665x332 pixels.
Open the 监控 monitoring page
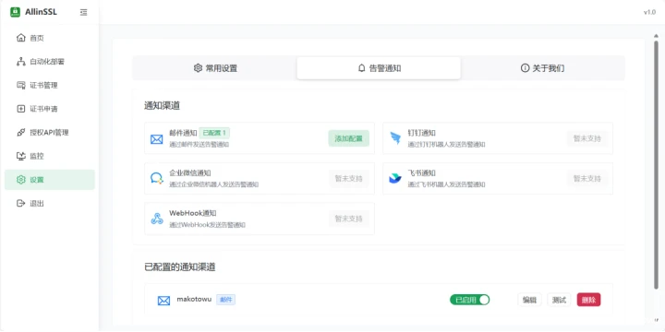tap(50, 156)
